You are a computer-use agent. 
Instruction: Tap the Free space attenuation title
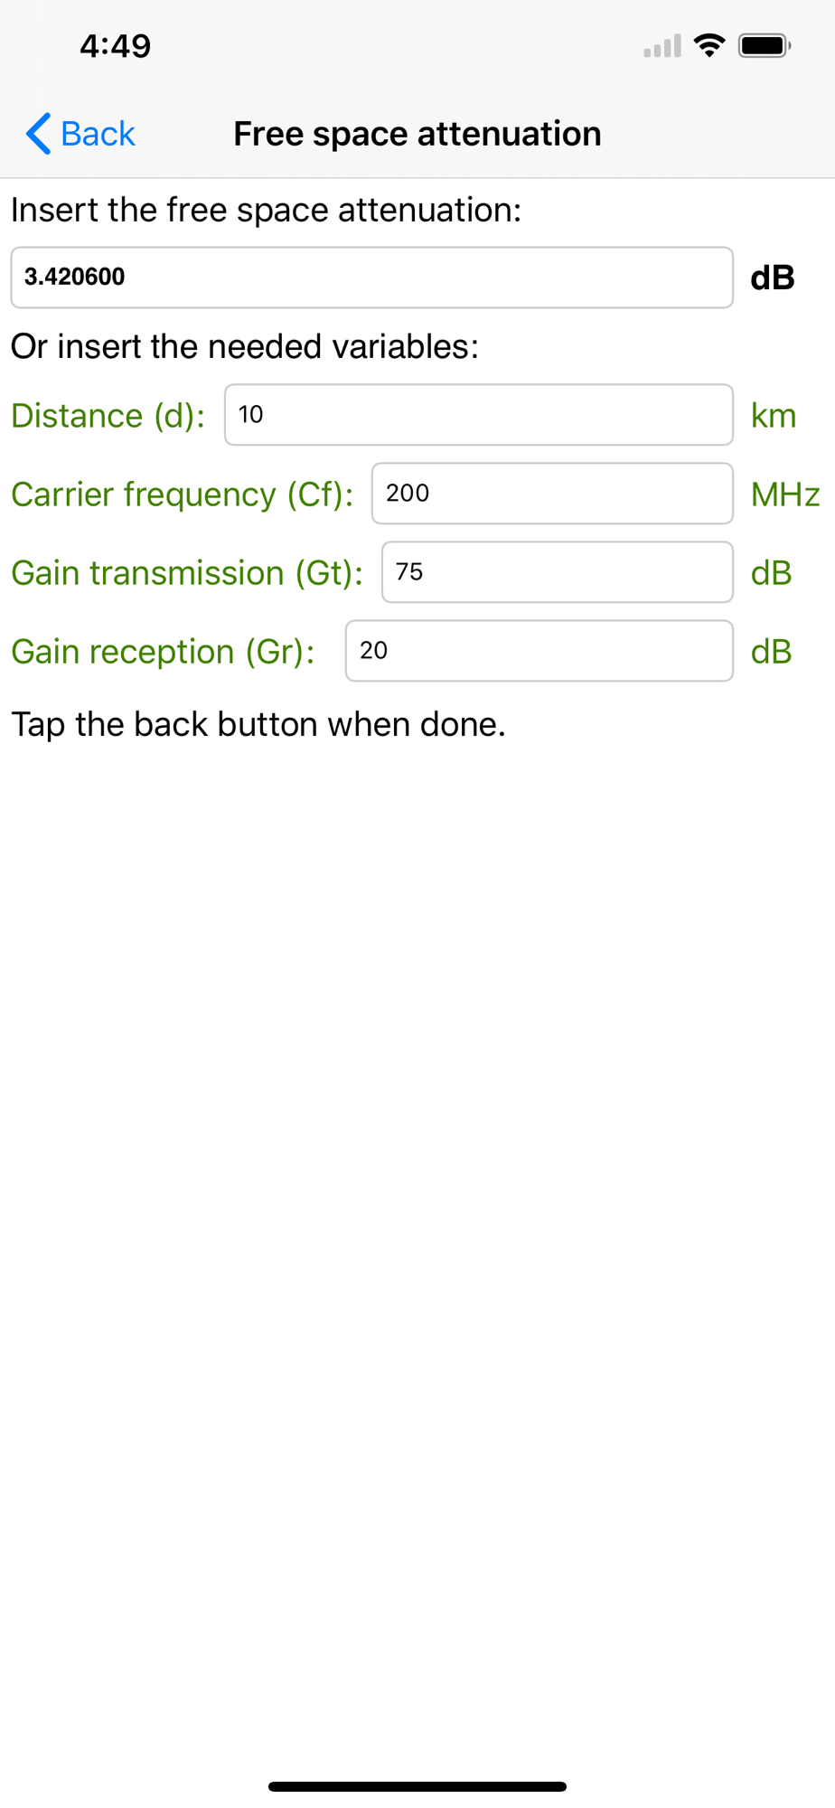417,134
